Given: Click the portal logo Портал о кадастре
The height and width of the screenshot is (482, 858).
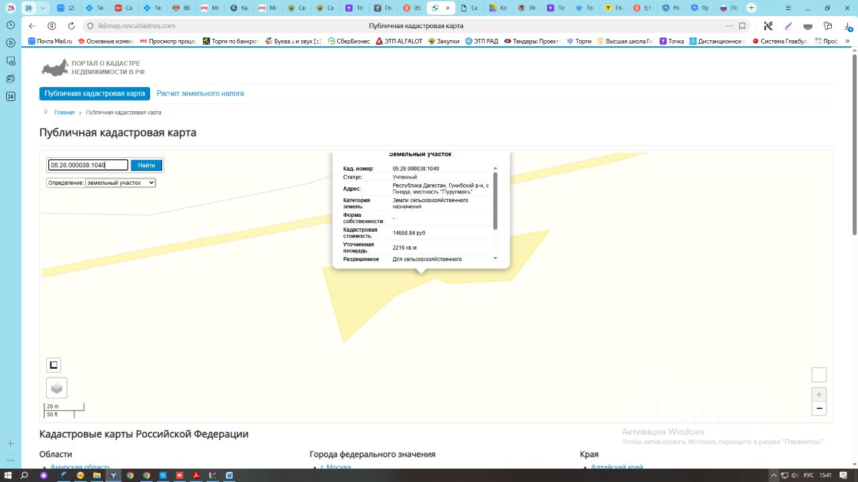Looking at the screenshot, I should 93,68.
